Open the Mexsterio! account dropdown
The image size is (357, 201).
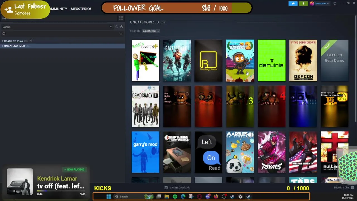[322, 4]
